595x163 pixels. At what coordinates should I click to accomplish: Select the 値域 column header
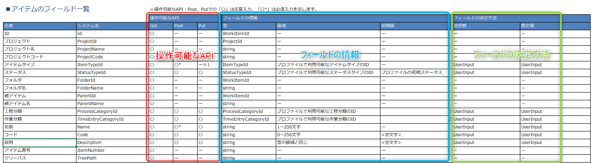click(327, 26)
